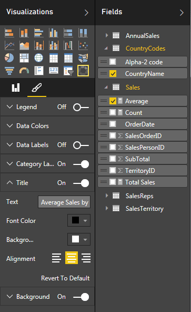Viewport: 191px width, 312px height.
Task: Choose line and clustered column chart
Action: coord(54,45)
